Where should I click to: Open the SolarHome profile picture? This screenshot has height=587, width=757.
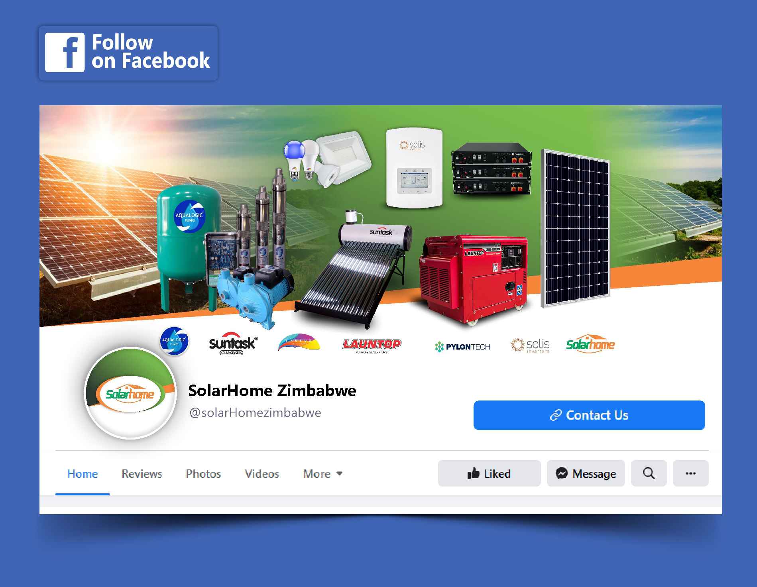130,393
